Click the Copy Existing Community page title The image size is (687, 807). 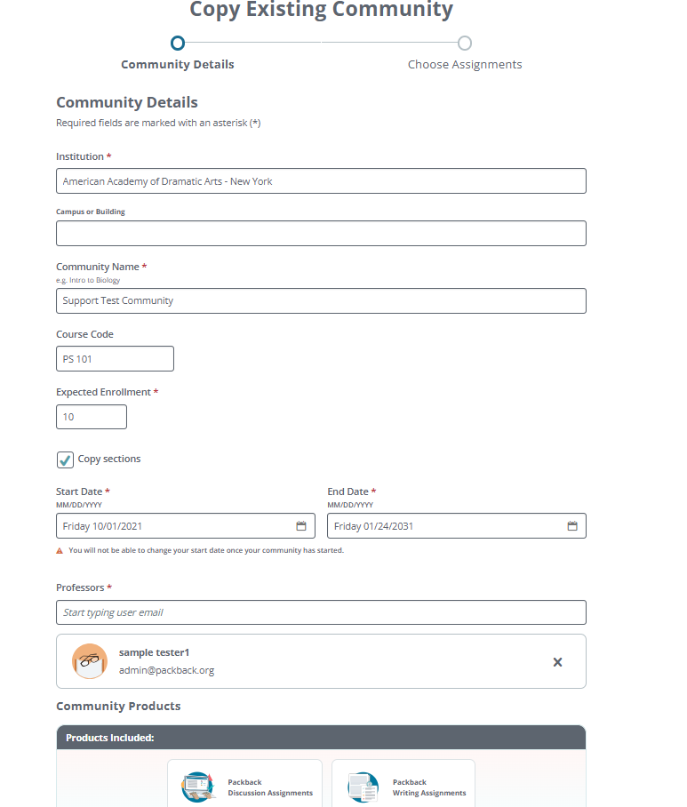321,11
